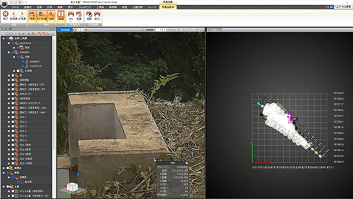Screen dimensions: 353x199
Task: Toggle the 点群 display button in the ribbon
Action: coord(51,16)
